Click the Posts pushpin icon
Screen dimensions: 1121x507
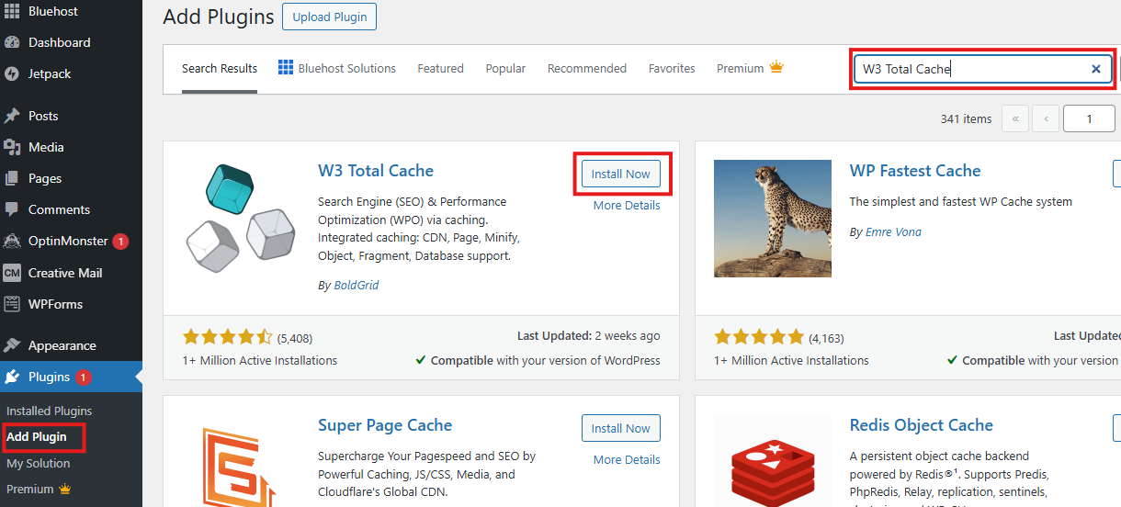coord(12,116)
